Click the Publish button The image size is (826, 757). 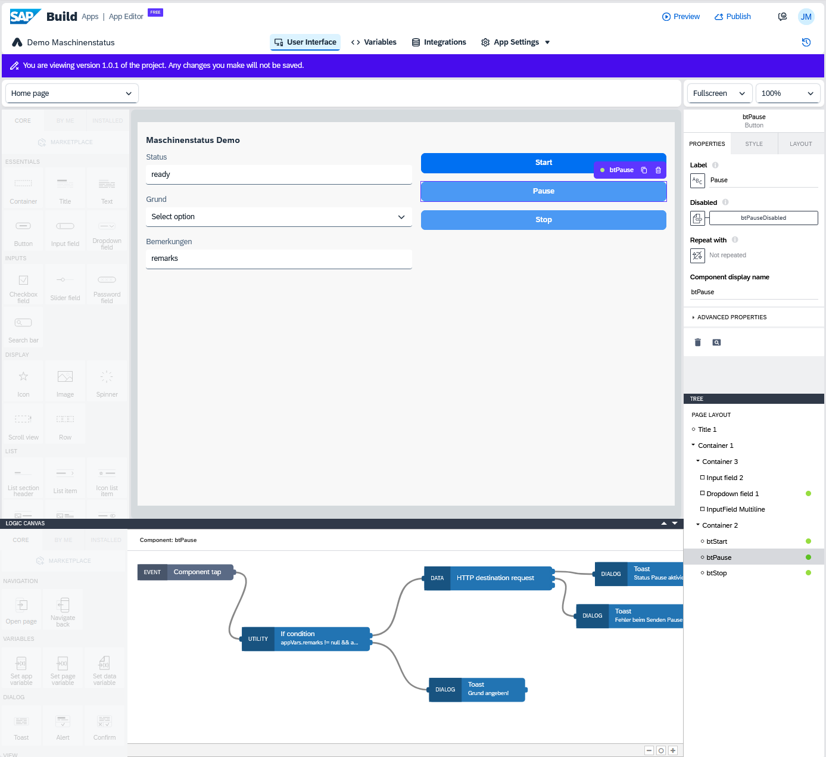(x=733, y=16)
